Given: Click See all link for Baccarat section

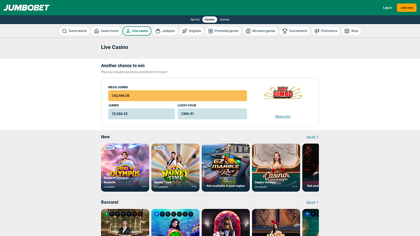Looking at the screenshot, I should tap(311, 202).
